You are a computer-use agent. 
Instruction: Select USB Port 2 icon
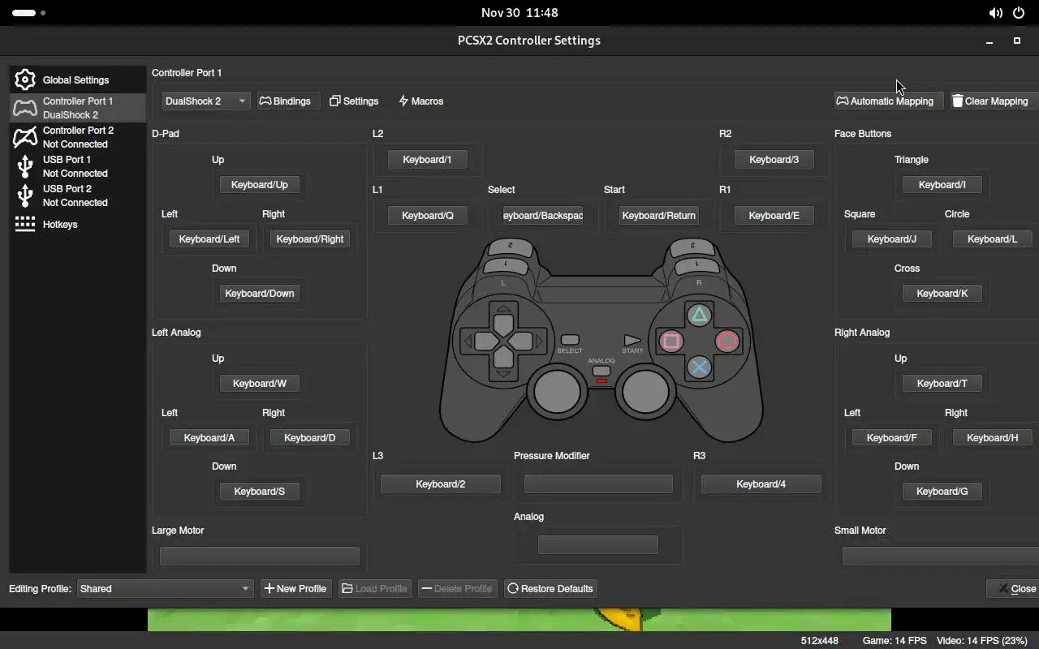(x=25, y=196)
